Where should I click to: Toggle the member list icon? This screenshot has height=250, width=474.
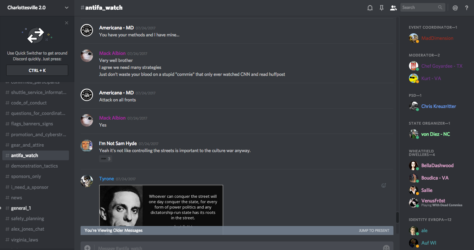coord(393,8)
